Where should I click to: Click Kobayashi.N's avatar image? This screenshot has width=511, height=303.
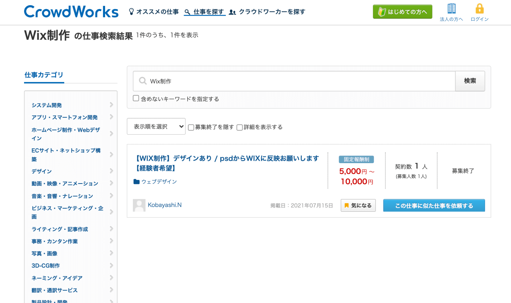pos(139,205)
